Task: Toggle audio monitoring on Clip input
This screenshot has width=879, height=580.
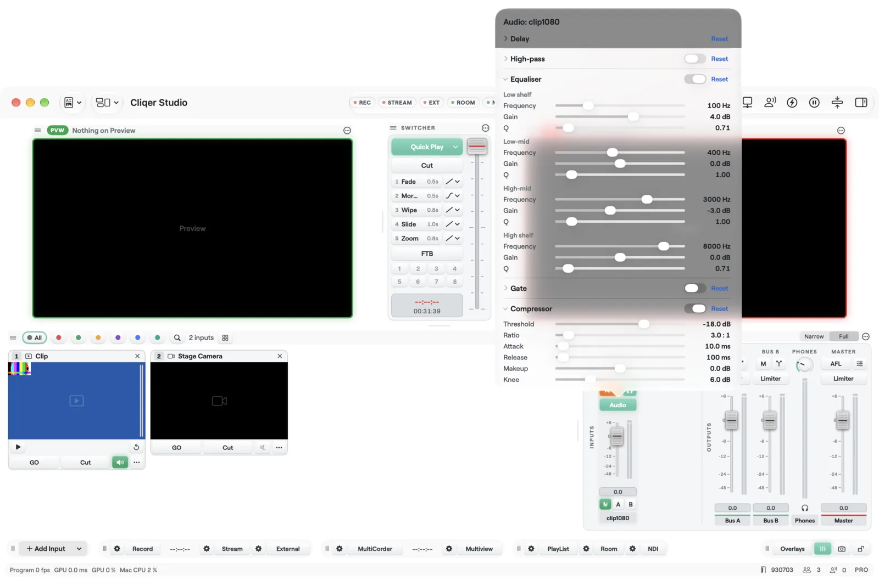Action: coord(120,462)
